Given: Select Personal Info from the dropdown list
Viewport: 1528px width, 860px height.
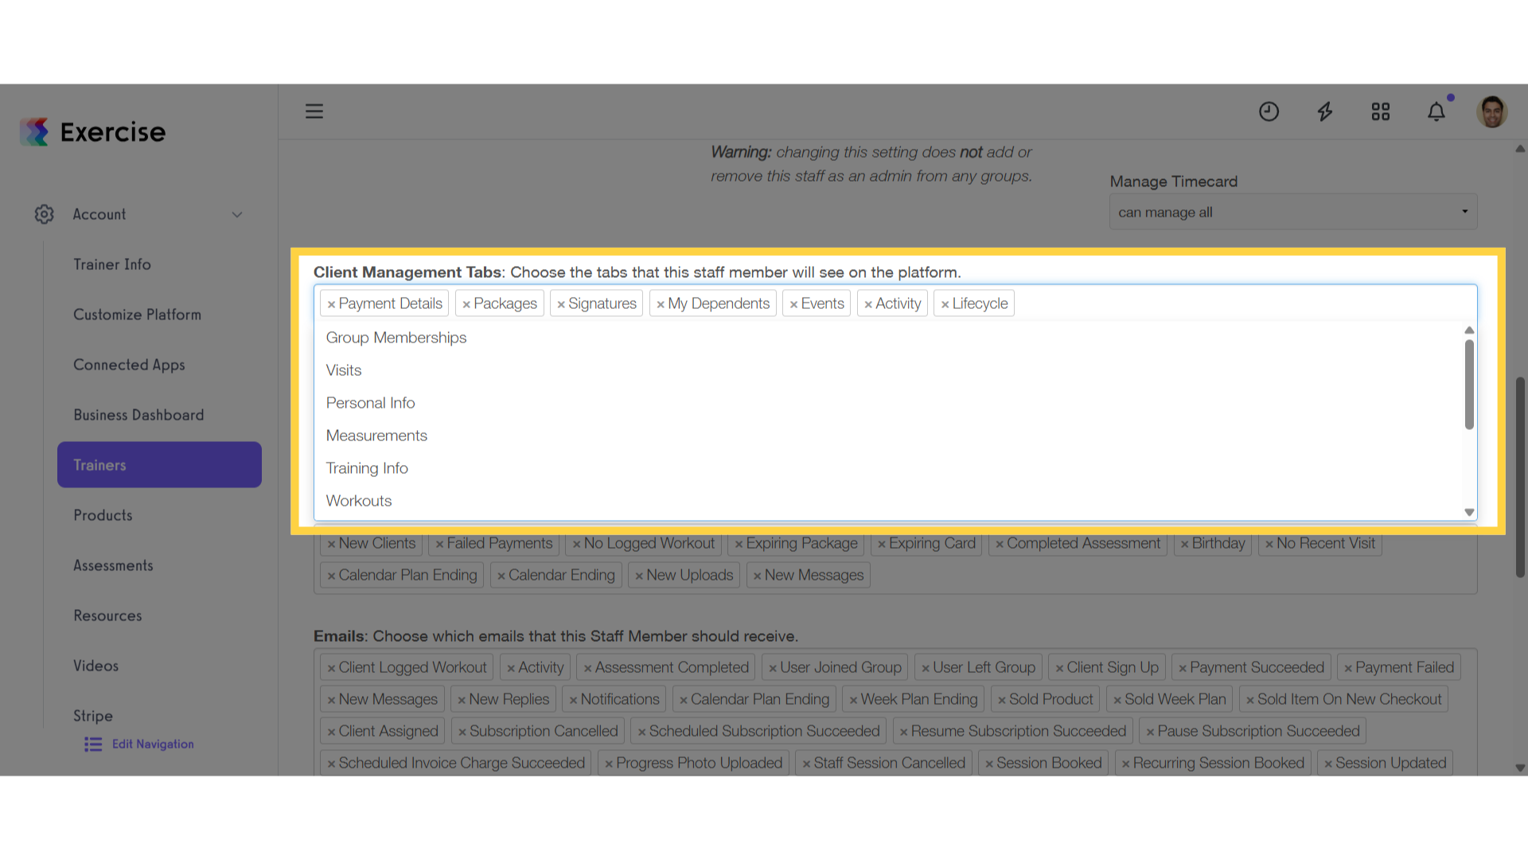Looking at the screenshot, I should [889, 403].
